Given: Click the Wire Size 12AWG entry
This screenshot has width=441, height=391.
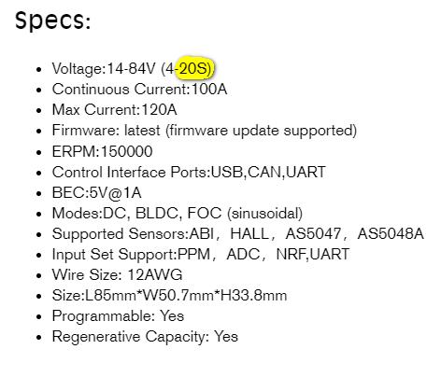Looking at the screenshot, I should pos(117,275).
